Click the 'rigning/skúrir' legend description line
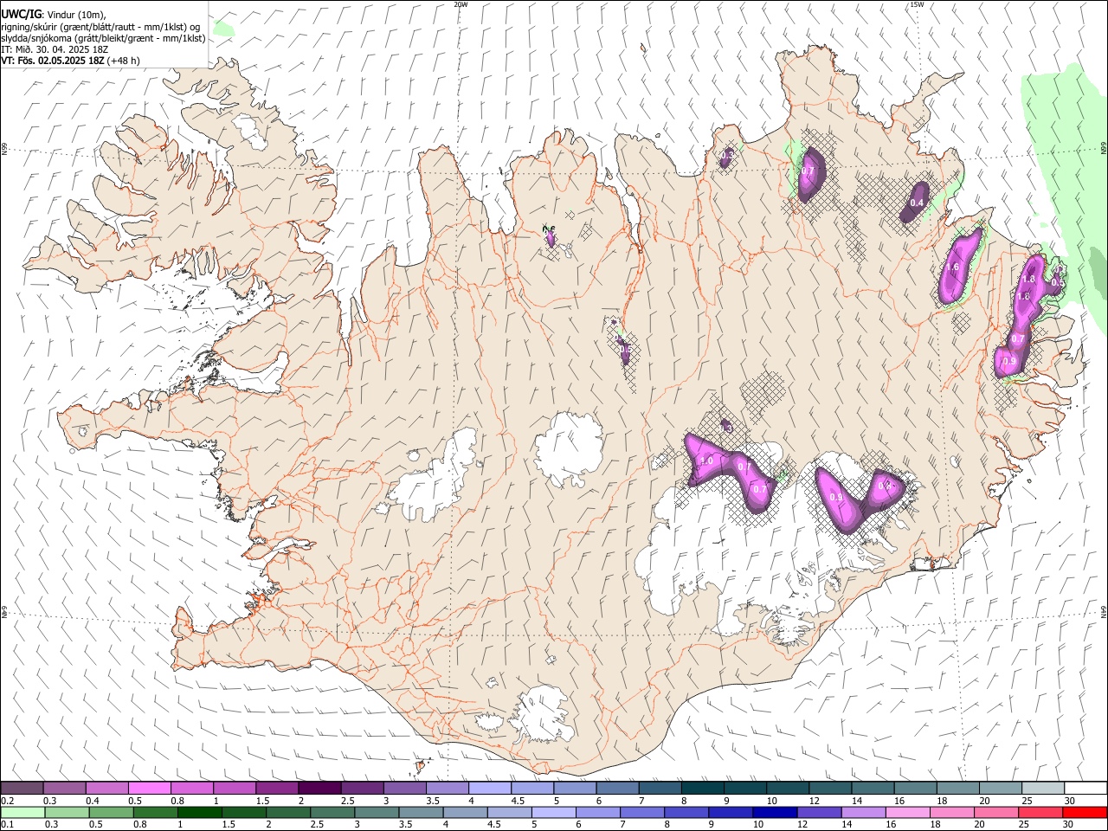1108x831 pixels. coord(102,27)
